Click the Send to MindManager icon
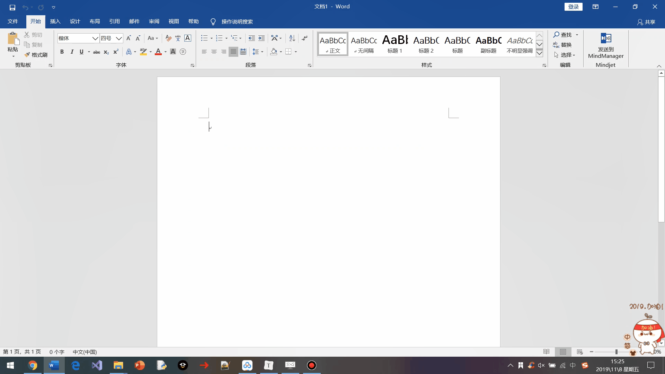The image size is (665, 374). [606, 38]
